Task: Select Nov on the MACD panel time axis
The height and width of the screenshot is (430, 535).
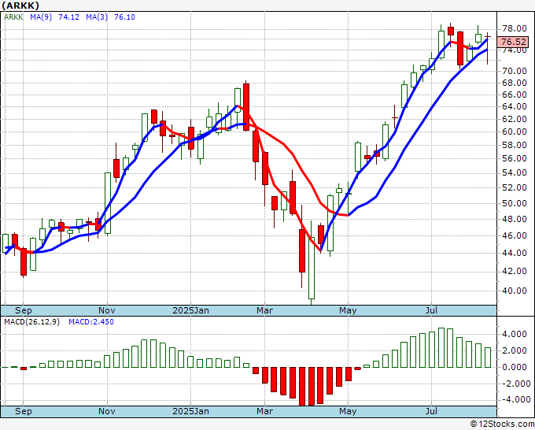Action: point(107,411)
